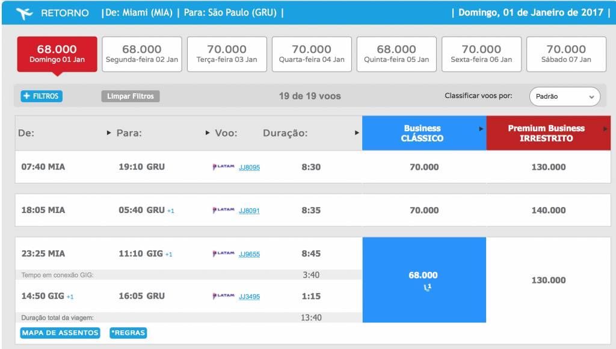Open the Classificar voos por Padrão dropdown
Screen dimensions: 616x349
tap(564, 96)
